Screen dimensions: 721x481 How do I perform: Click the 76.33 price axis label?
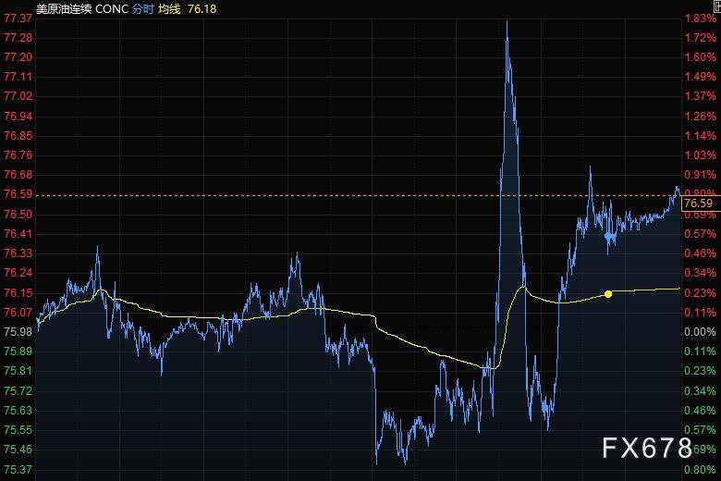[18, 253]
